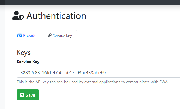
Task: Click the Keys section heading
Action: [x=24, y=53]
